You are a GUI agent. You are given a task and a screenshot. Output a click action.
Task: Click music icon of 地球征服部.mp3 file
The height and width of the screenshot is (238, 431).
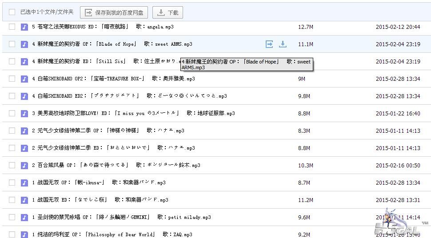tap(24, 113)
